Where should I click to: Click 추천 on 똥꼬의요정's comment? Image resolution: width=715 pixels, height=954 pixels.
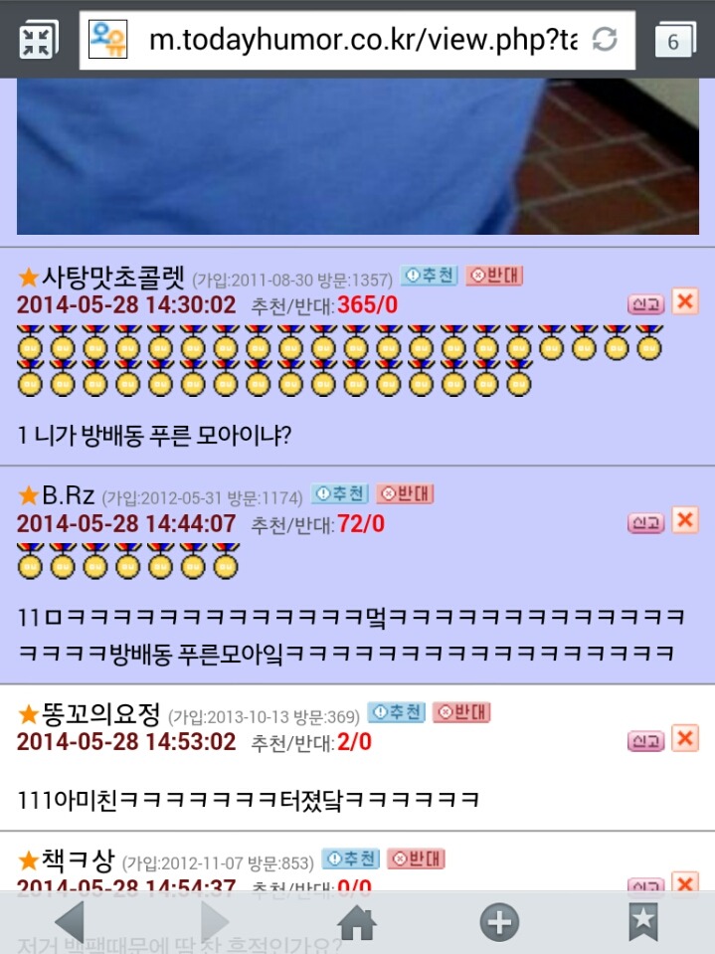click(397, 712)
